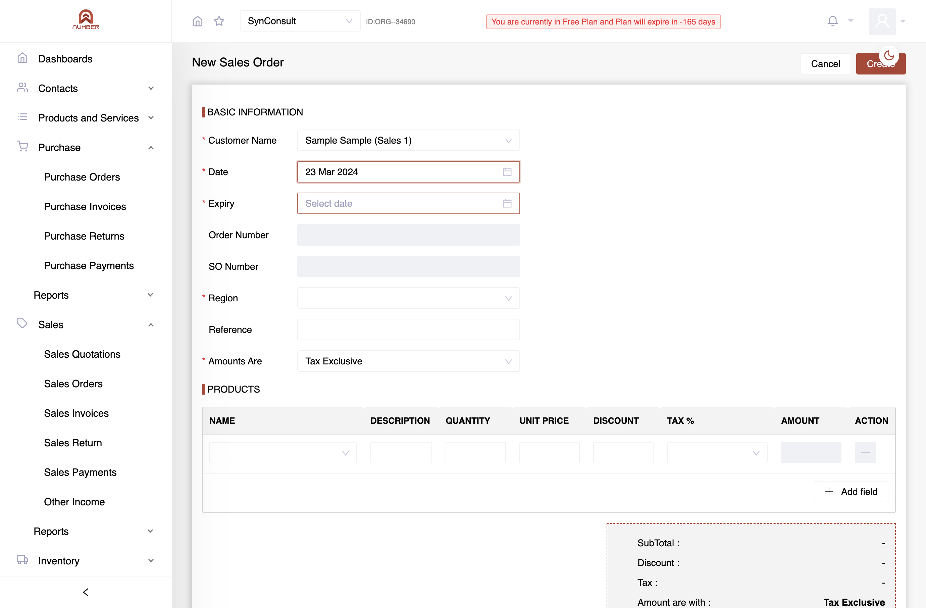Open Purchase Orders page

coord(82,177)
